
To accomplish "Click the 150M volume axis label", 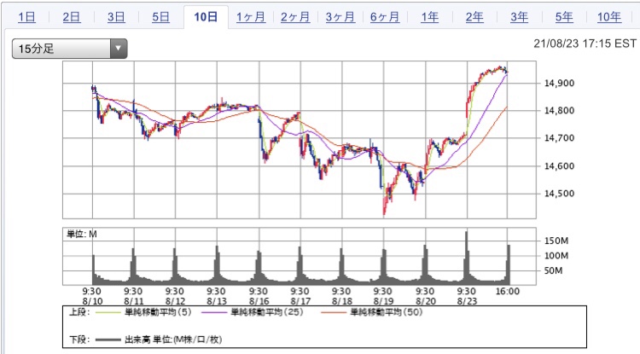I will click(x=556, y=241).
